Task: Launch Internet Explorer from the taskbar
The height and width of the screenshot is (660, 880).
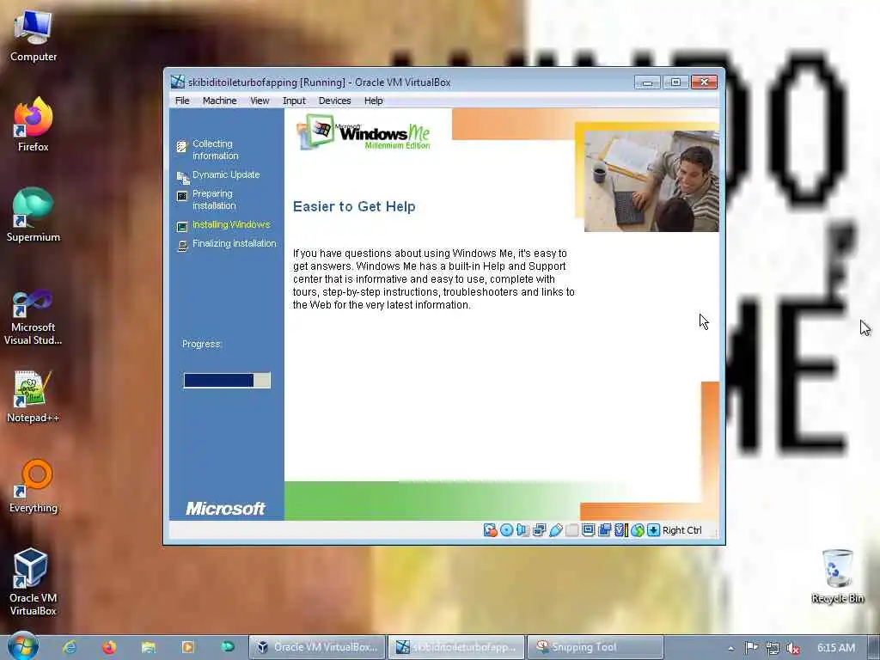Action: 70,647
